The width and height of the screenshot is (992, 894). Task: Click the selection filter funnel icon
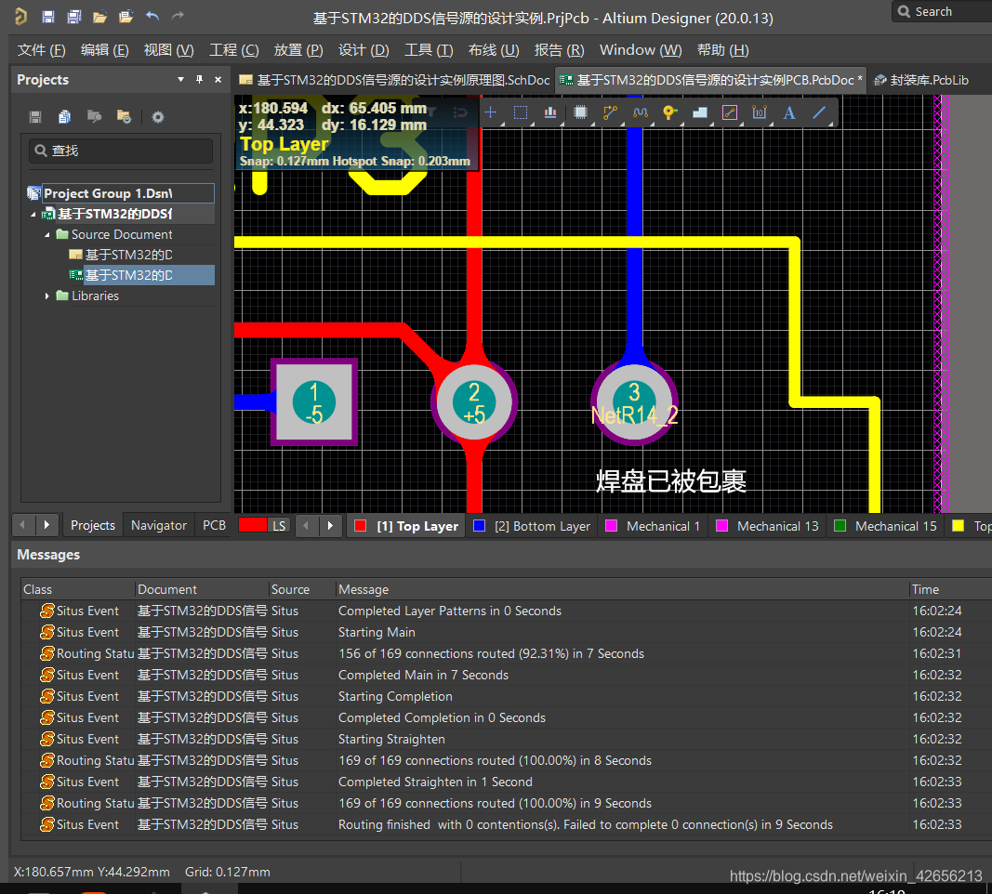(x=432, y=112)
